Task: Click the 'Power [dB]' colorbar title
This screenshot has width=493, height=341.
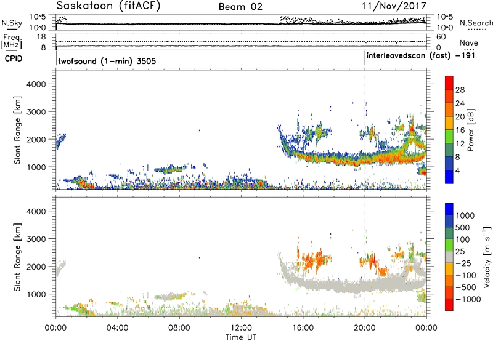Action: coord(471,130)
